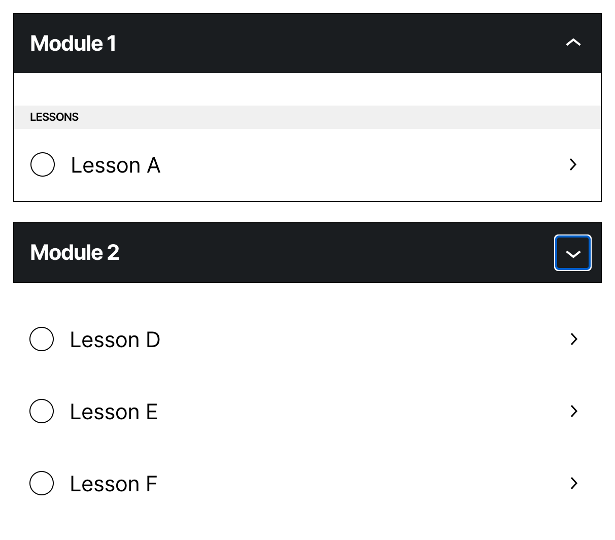Collapse Module 1 with the up chevron
Image resolution: width=615 pixels, height=540 pixels.
tap(573, 43)
